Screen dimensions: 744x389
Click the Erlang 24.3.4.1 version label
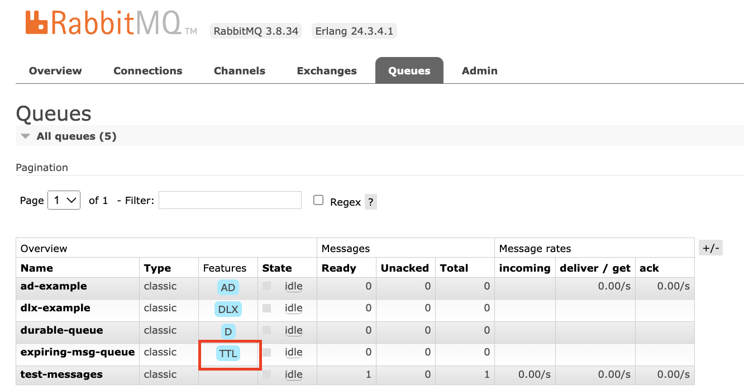click(x=354, y=31)
